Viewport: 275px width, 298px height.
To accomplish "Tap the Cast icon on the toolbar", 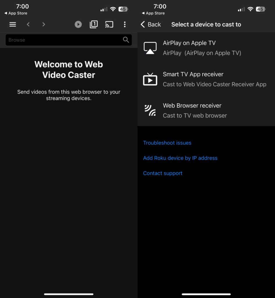I will click(109, 24).
